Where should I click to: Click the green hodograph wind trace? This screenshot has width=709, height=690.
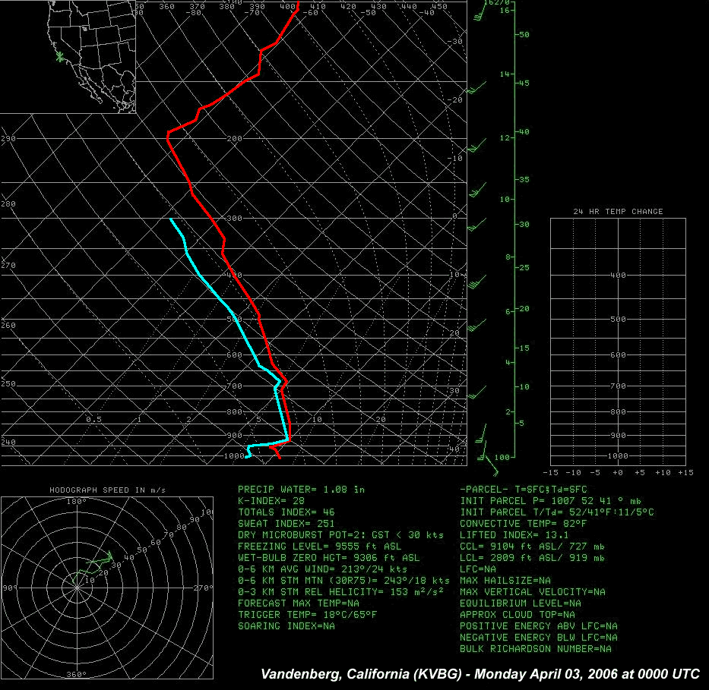click(95, 567)
